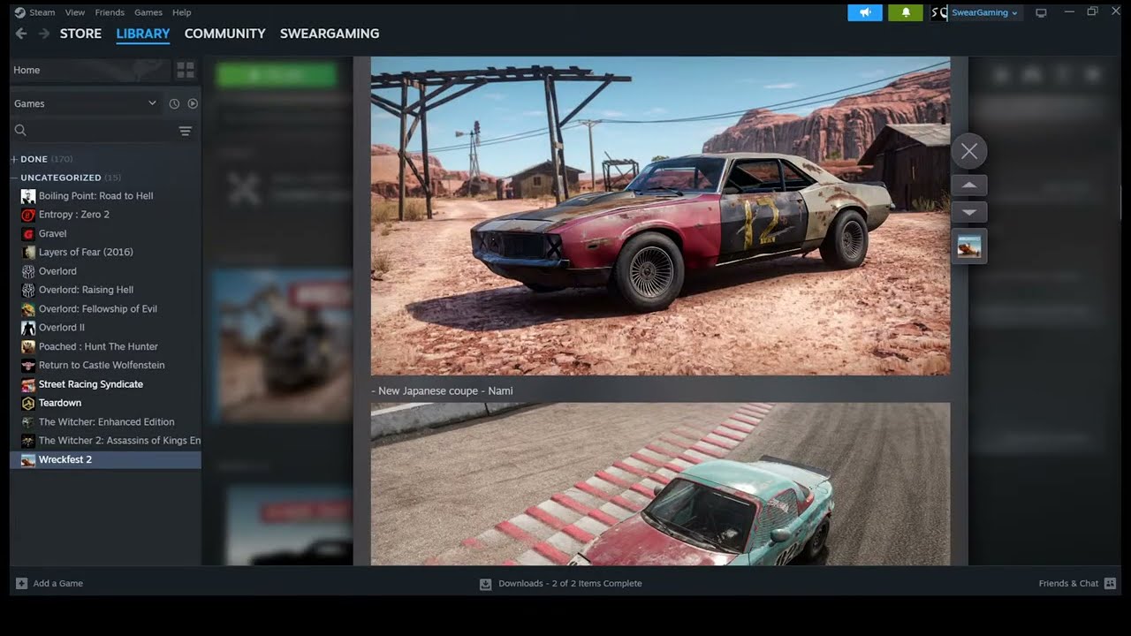Go back with the left arrow
The height and width of the screenshot is (636, 1131).
pos(21,34)
